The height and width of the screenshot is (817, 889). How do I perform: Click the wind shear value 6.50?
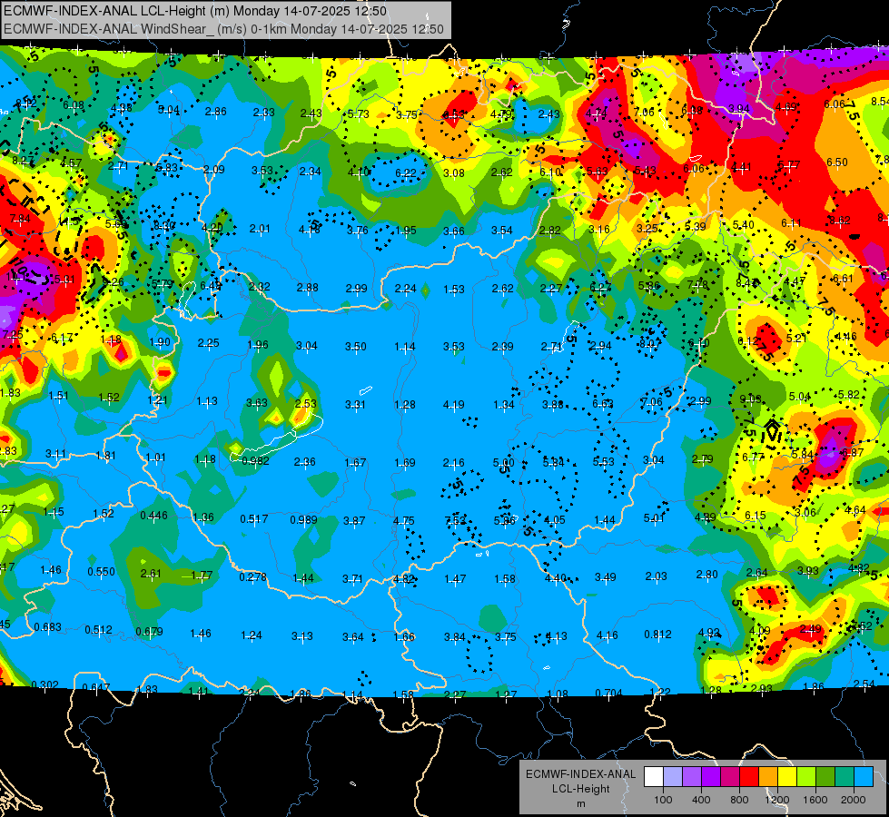[837, 162]
